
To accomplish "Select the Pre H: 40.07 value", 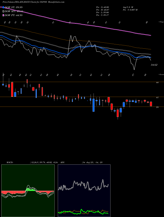I will pyautogui.click(x=103, y=10).
